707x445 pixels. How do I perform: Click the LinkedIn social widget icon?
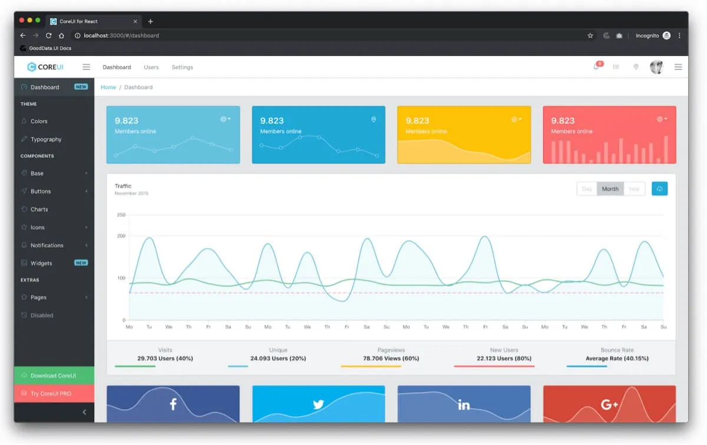(x=464, y=404)
